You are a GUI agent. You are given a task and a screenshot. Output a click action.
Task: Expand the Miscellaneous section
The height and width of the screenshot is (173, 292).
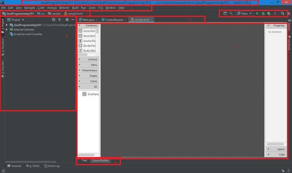89,70
